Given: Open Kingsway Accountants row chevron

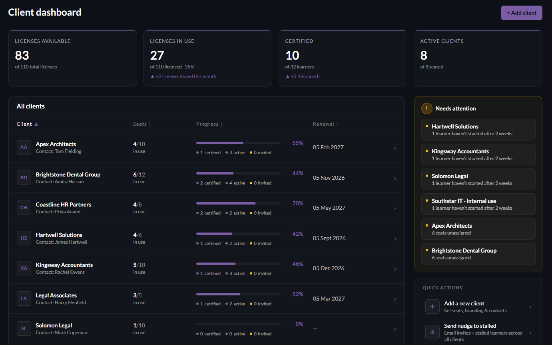Looking at the screenshot, I should coord(395,269).
